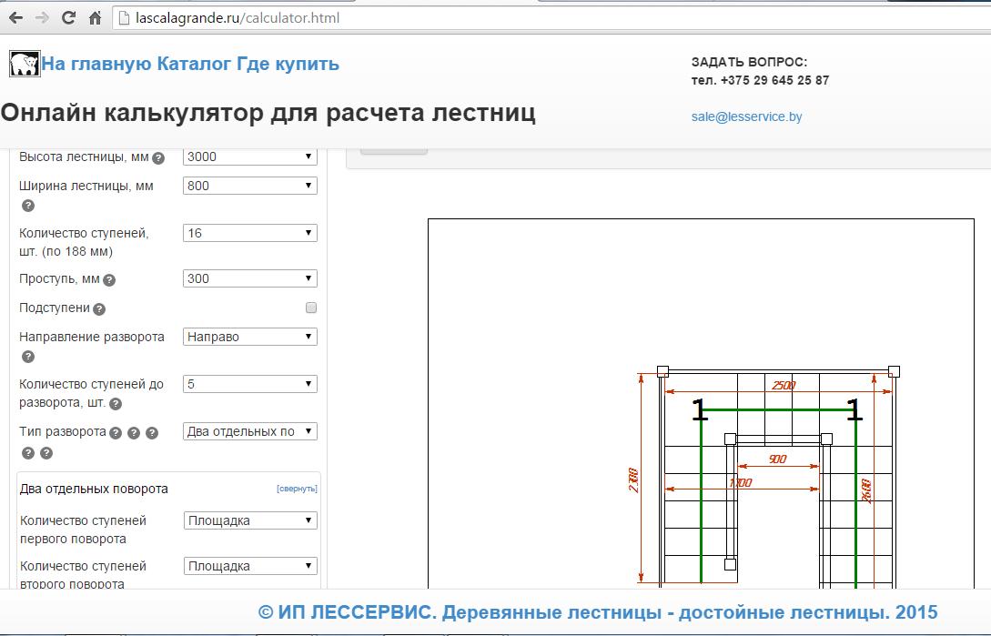Open the Направление разворота dropdown set to Направо
The image size is (991, 636).
tap(250, 337)
